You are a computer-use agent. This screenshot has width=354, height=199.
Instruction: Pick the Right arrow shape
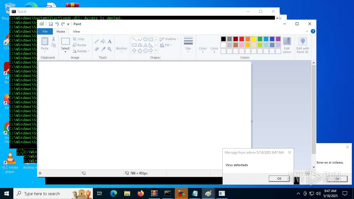(x=151, y=51)
